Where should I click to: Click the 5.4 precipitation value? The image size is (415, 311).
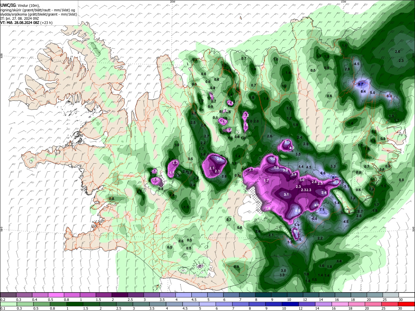337,203
